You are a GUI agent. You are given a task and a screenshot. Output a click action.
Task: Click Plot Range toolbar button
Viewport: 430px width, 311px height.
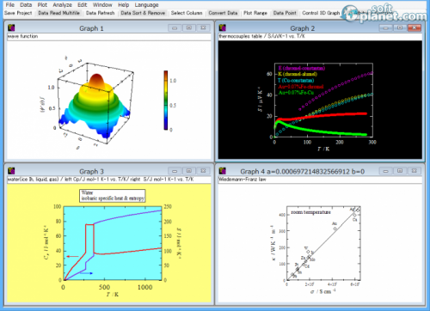255,13
